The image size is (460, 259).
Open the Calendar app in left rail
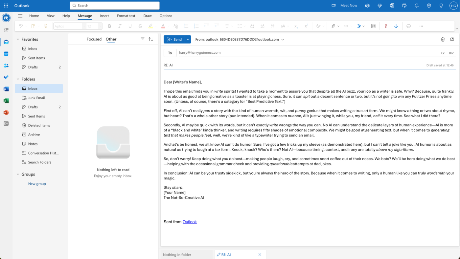click(x=6, y=54)
